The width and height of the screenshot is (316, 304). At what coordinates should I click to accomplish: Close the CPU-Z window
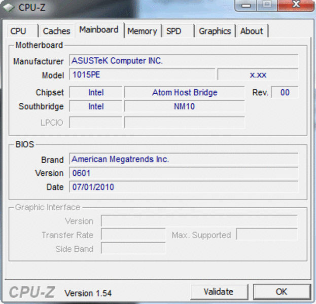click(296, 5)
